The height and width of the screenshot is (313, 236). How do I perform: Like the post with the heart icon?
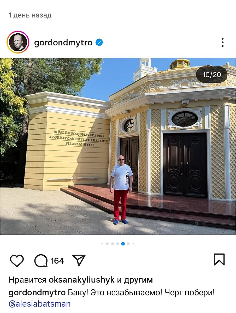17,261
